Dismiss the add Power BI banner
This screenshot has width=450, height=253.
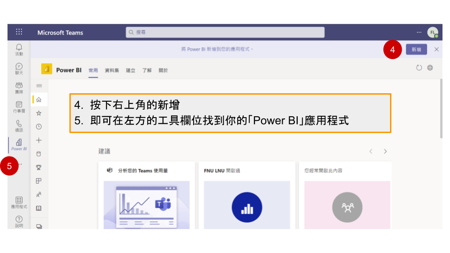(x=436, y=49)
